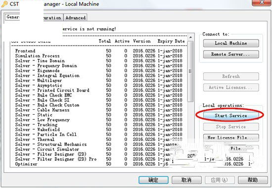Click the New License File button
Viewport: 272px width, 188px height.
click(231, 138)
